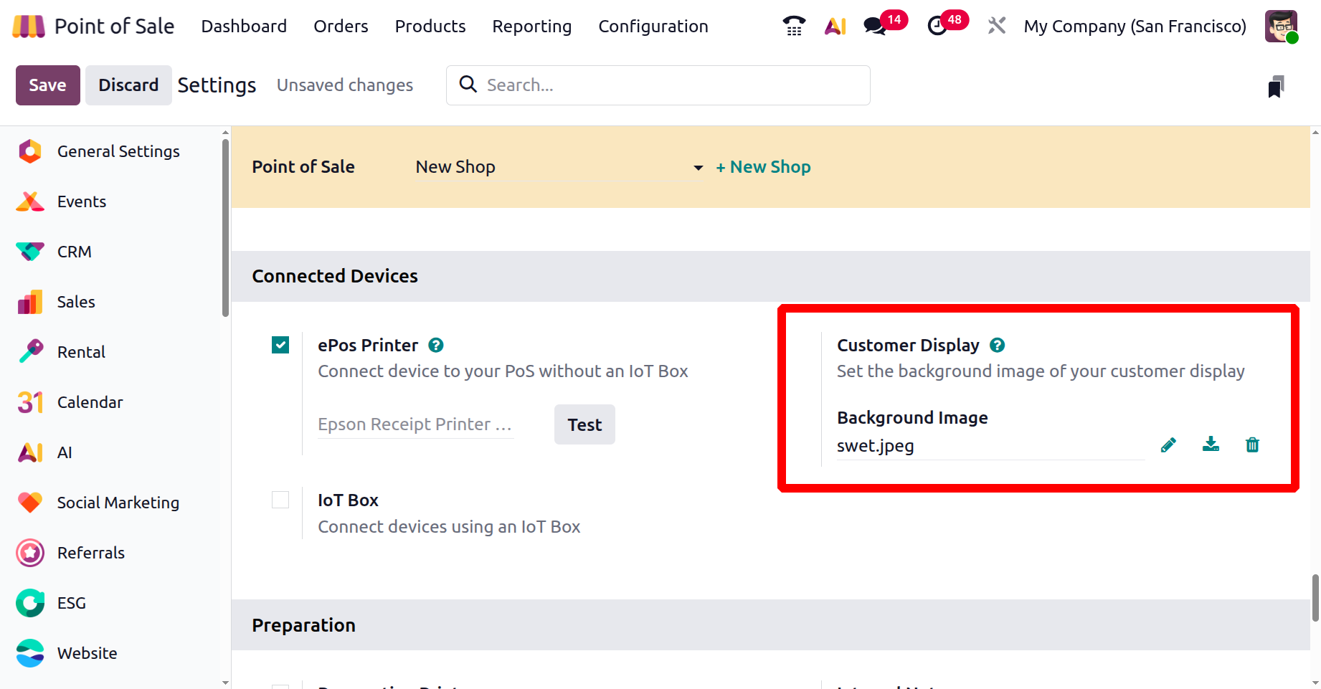Open the Configuration menu
Viewport: 1321px width, 689px height.
tap(653, 27)
